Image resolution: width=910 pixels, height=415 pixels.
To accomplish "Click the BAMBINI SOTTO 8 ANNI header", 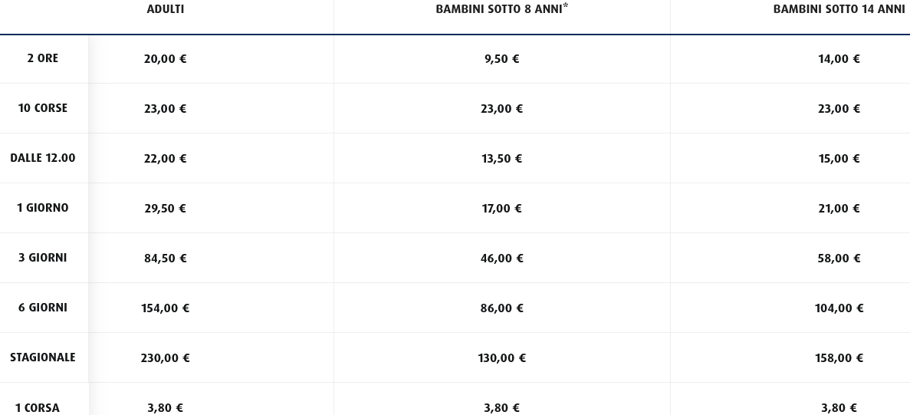I will (x=501, y=10).
